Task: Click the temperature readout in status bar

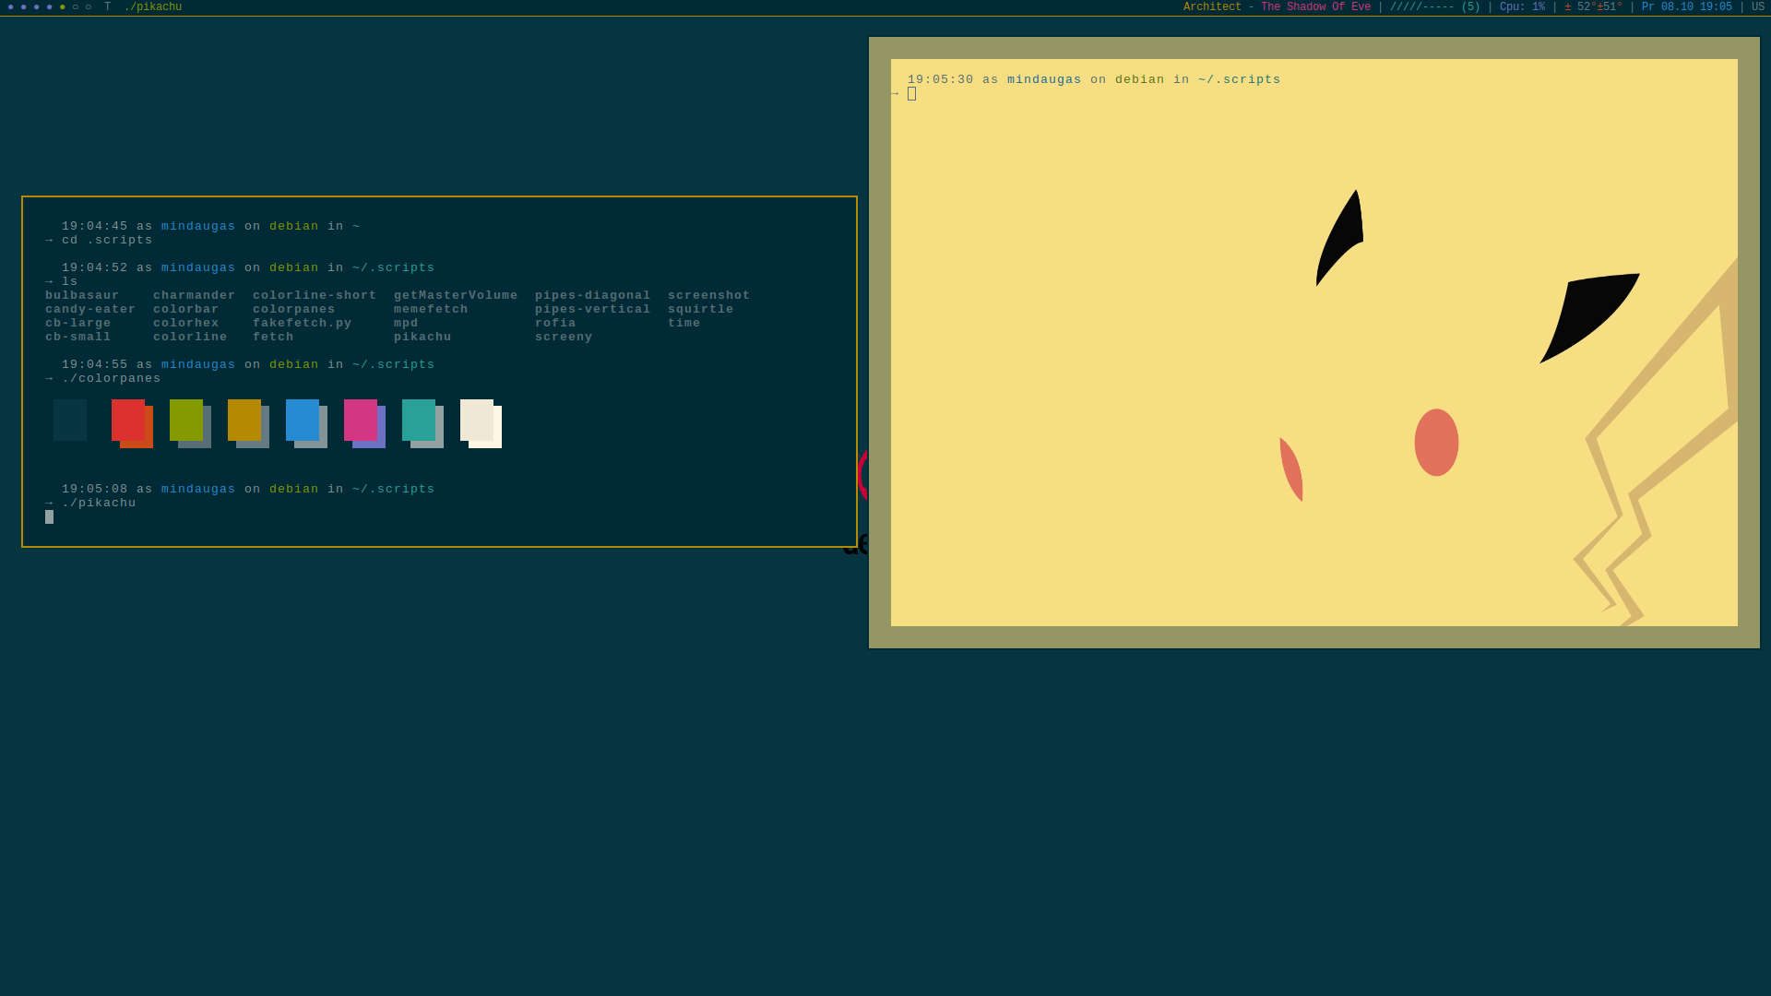Action: [x=1594, y=7]
